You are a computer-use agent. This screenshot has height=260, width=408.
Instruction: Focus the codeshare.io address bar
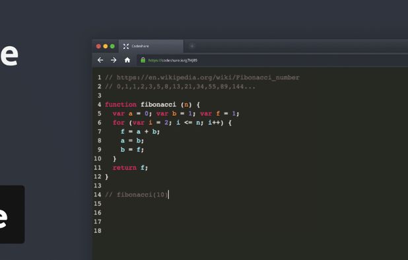272,60
